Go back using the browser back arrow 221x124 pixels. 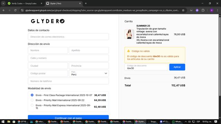tap(4, 10)
